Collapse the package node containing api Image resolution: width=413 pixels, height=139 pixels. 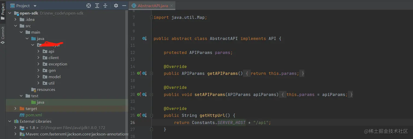click(x=33, y=45)
